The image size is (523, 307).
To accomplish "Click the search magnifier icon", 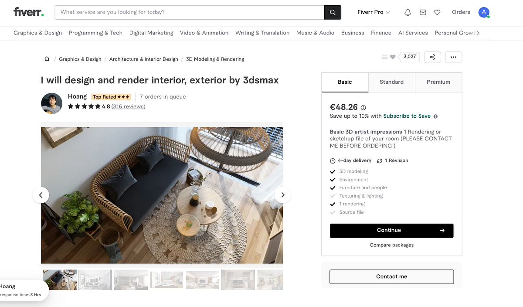I will point(333,12).
